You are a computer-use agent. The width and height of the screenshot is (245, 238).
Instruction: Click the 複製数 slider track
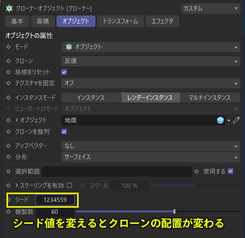pos(158,211)
